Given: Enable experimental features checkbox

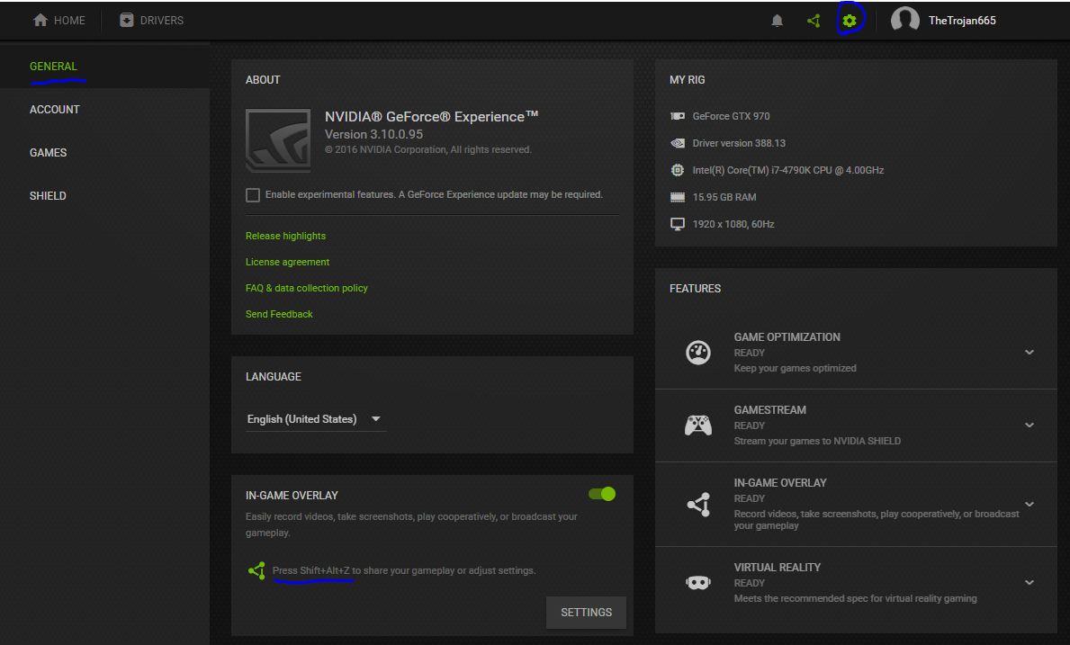Looking at the screenshot, I should point(253,195).
